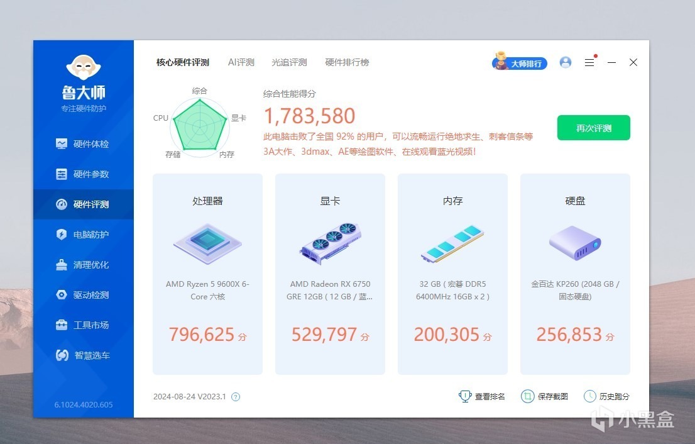This screenshot has height=444, width=695.
Task: Click the crop icon for 保存截图
Action: click(x=527, y=396)
